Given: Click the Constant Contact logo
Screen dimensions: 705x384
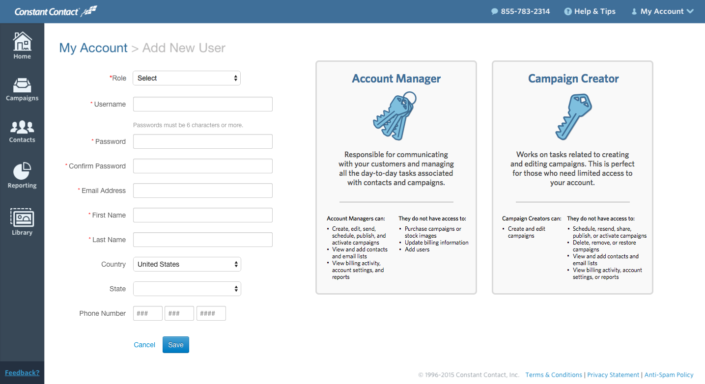Looking at the screenshot, I should pos(56,11).
